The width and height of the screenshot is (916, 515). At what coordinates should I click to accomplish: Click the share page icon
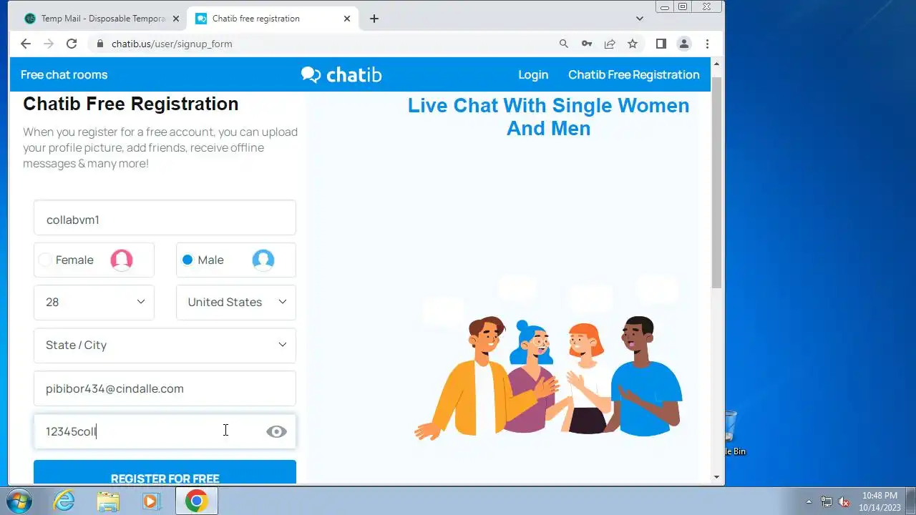[x=610, y=44]
